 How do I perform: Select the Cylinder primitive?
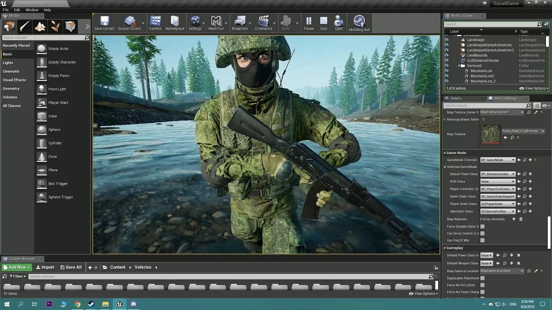click(x=55, y=143)
